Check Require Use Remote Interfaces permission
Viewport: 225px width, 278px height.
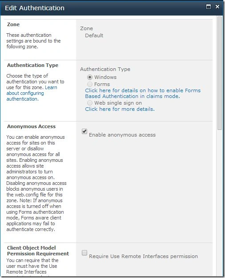pyautogui.click(x=84, y=253)
